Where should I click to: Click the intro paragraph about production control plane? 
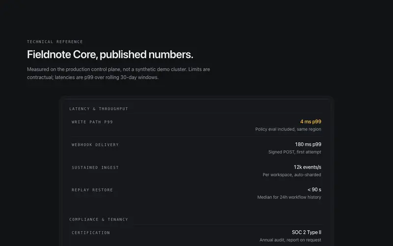coord(118,73)
